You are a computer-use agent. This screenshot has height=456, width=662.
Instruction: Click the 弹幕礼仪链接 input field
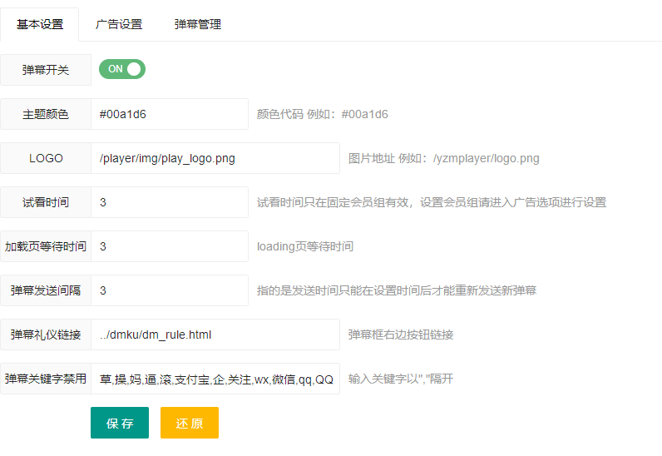pos(215,335)
